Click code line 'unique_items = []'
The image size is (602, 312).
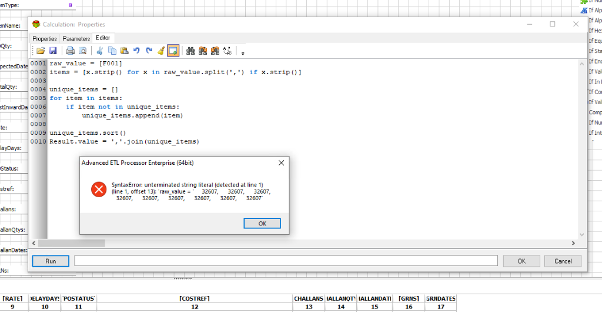point(83,89)
